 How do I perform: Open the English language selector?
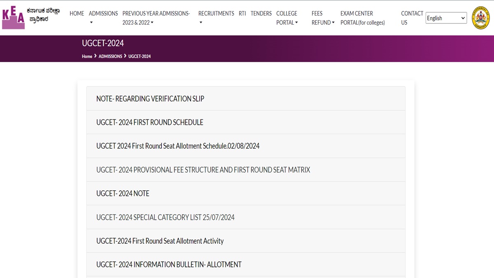click(x=446, y=18)
